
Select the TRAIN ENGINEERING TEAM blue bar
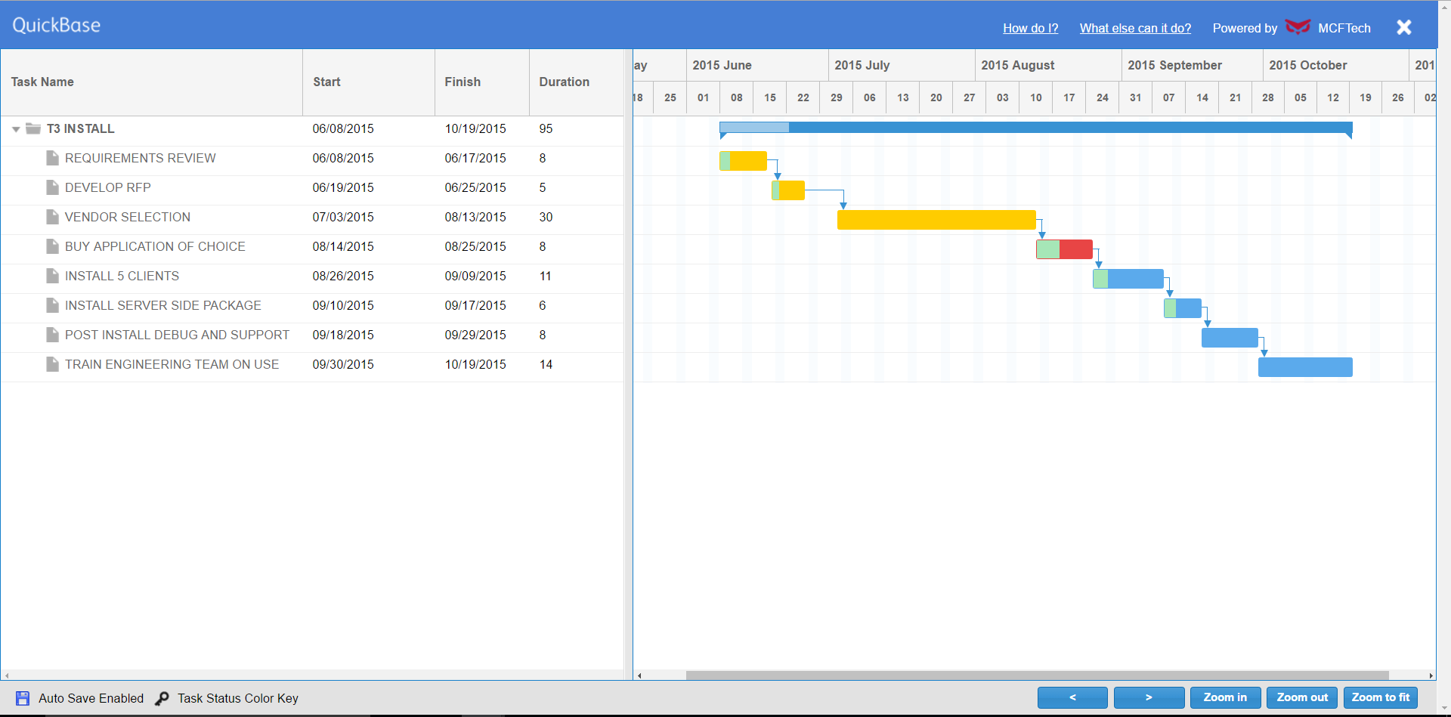tap(1305, 367)
